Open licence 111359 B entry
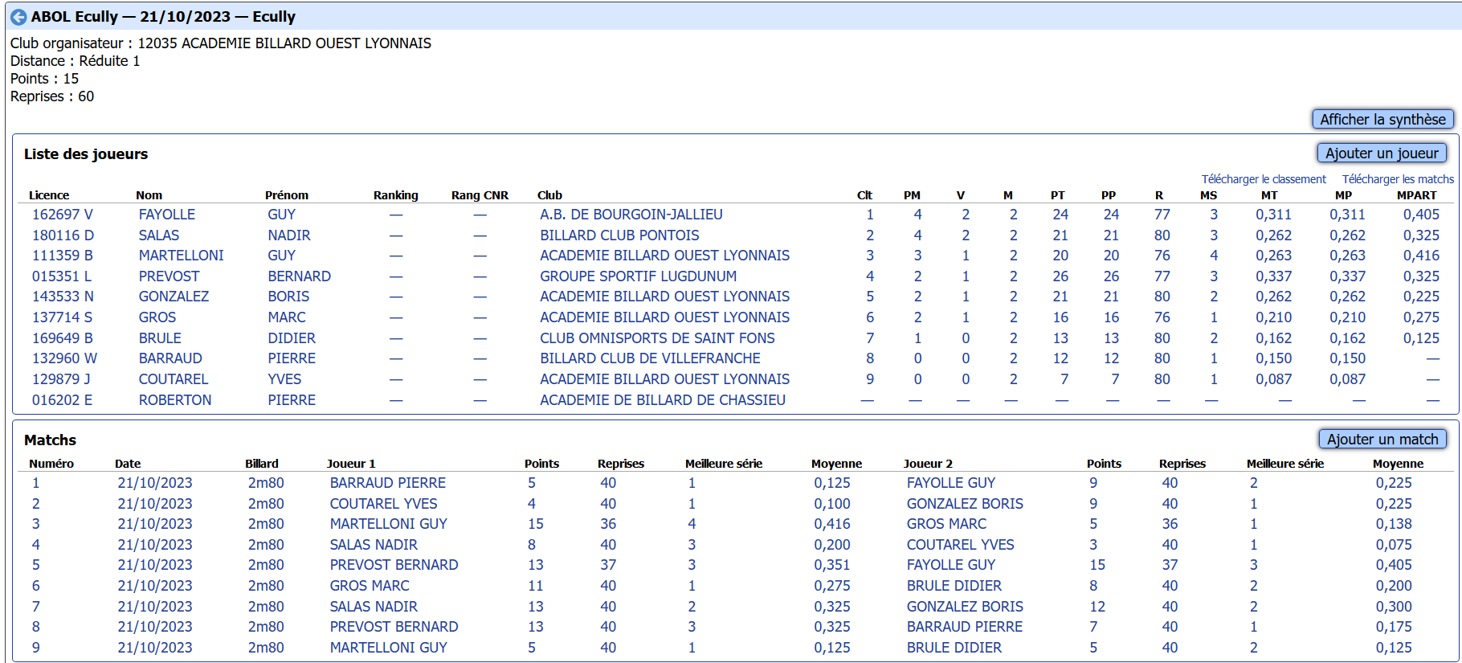 (x=63, y=256)
